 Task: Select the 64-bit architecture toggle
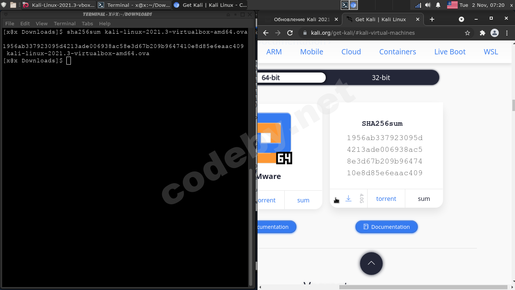tap(291, 77)
